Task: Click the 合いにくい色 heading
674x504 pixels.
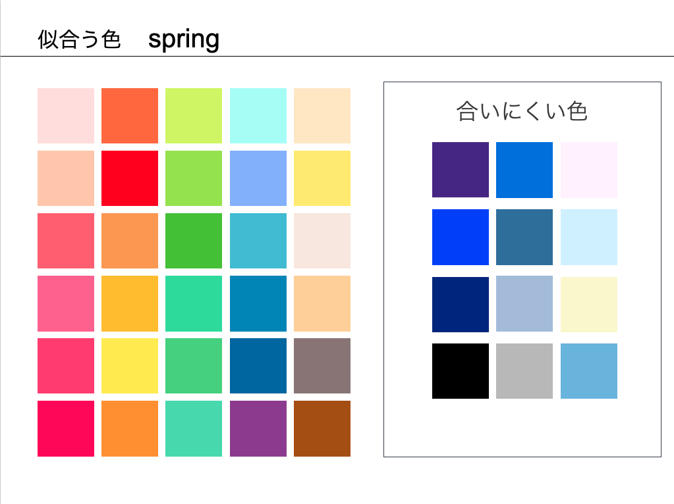Action: pos(522,111)
